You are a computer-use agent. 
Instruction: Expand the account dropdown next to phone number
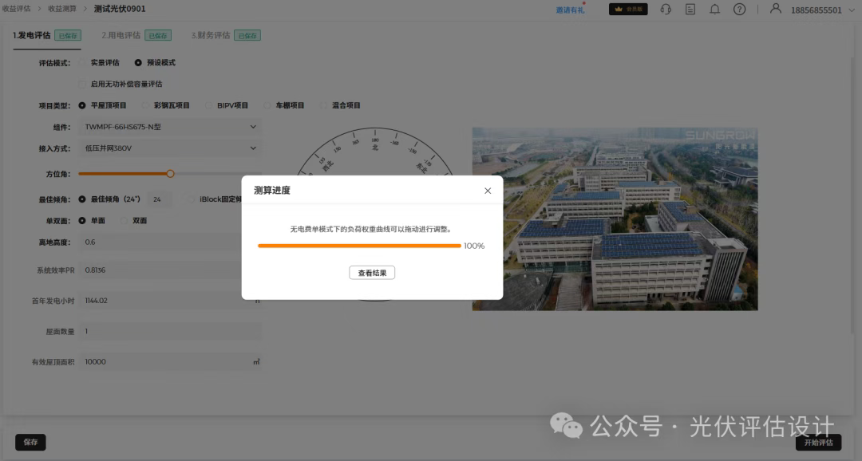pos(852,10)
